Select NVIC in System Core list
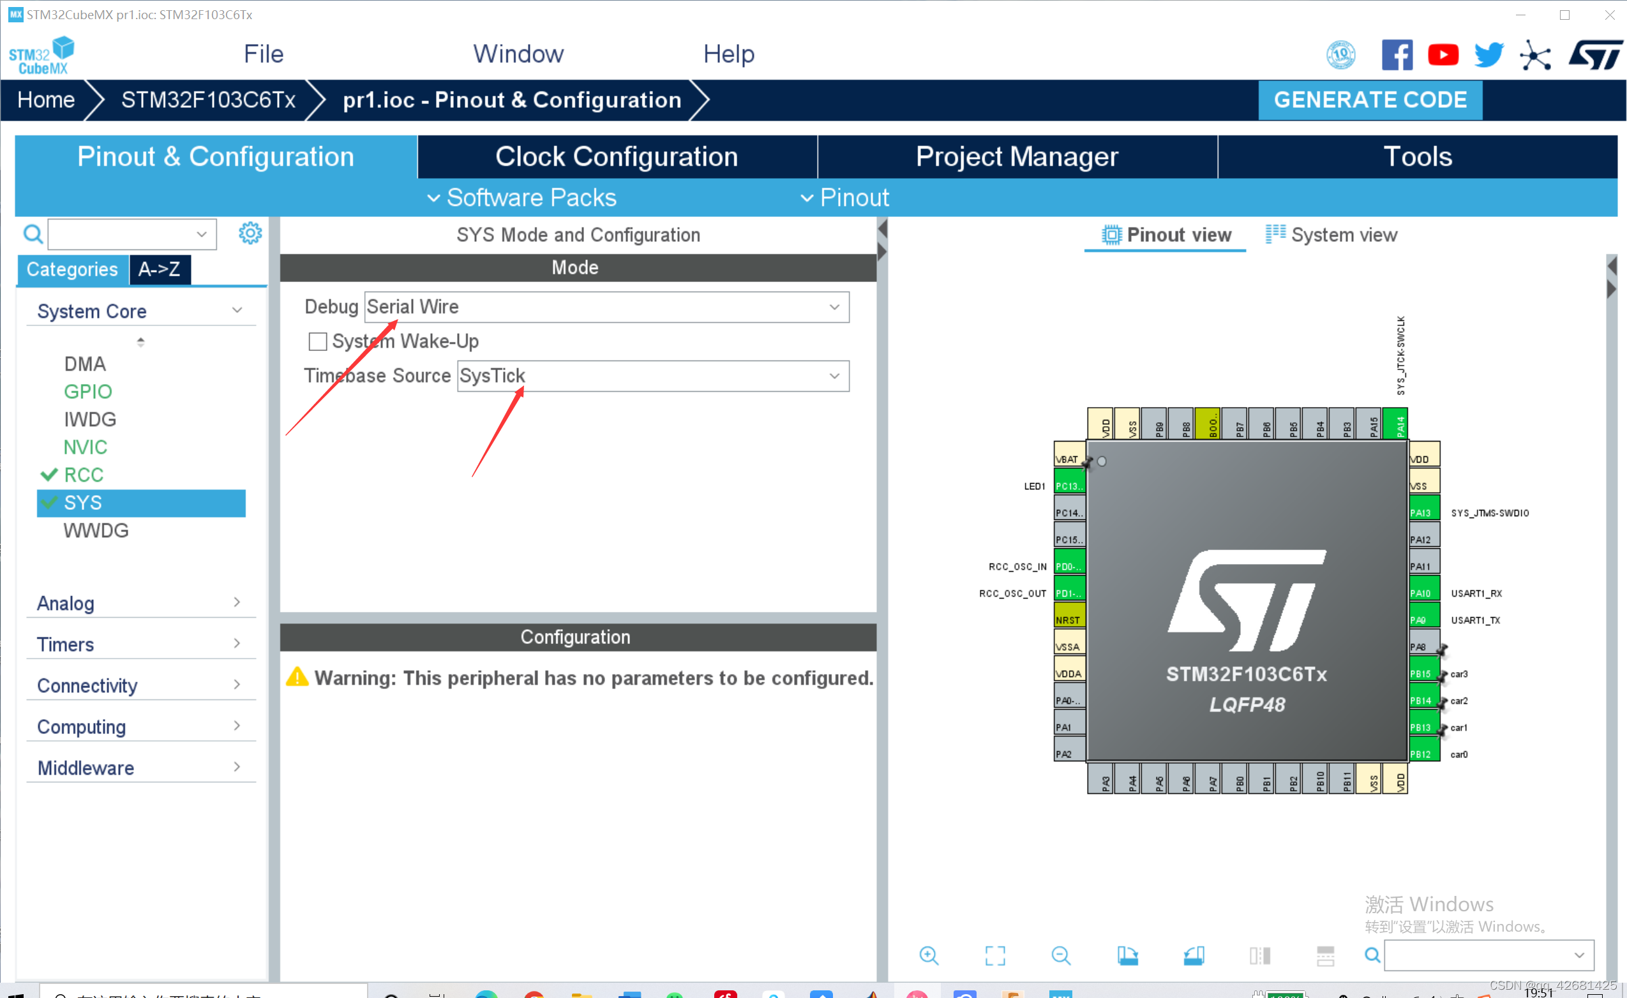The height and width of the screenshot is (998, 1627). (x=85, y=447)
